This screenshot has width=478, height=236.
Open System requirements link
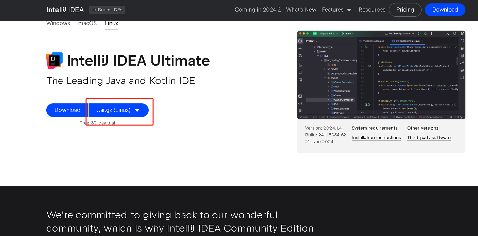coord(375,128)
